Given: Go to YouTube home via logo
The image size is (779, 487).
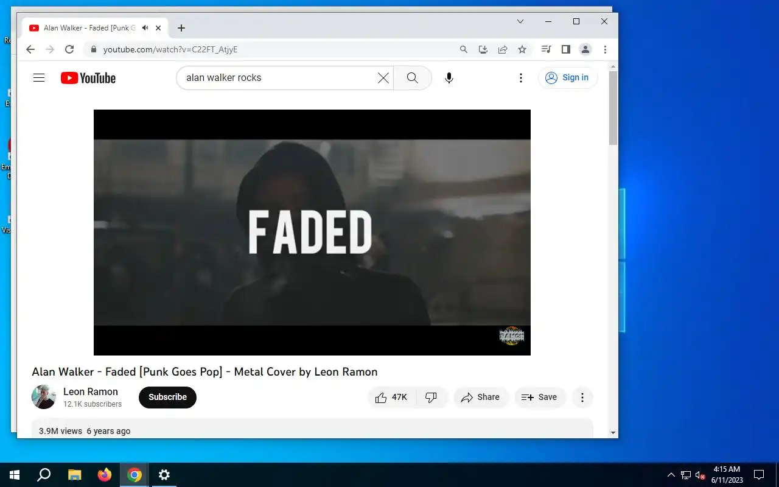Looking at the screenshot, I should pos(88,78).
